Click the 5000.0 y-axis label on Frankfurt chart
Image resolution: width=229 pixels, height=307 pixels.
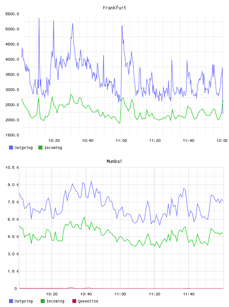[12, 29]
